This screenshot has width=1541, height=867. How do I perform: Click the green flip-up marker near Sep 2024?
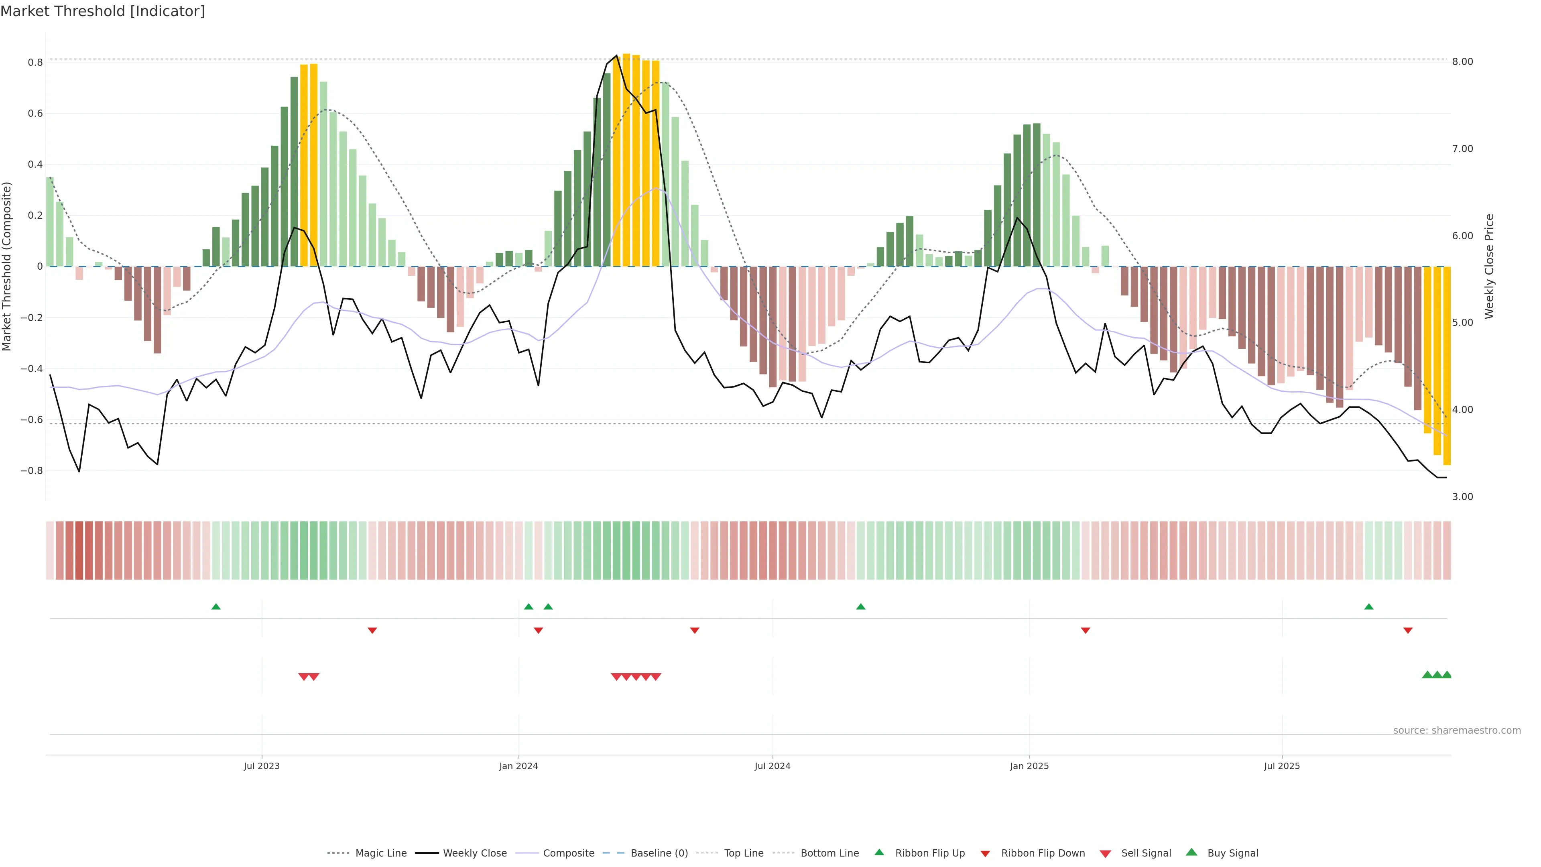coord(861,607)
